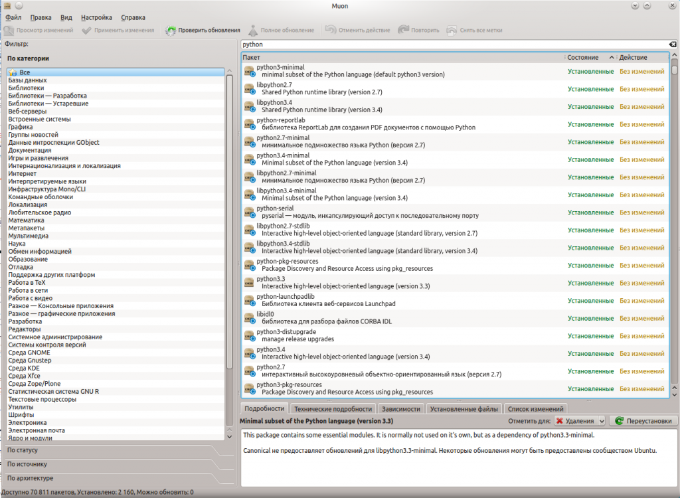680x498 pixels.
Task: Select the python3.4 package row
Action: click(455, 353)
